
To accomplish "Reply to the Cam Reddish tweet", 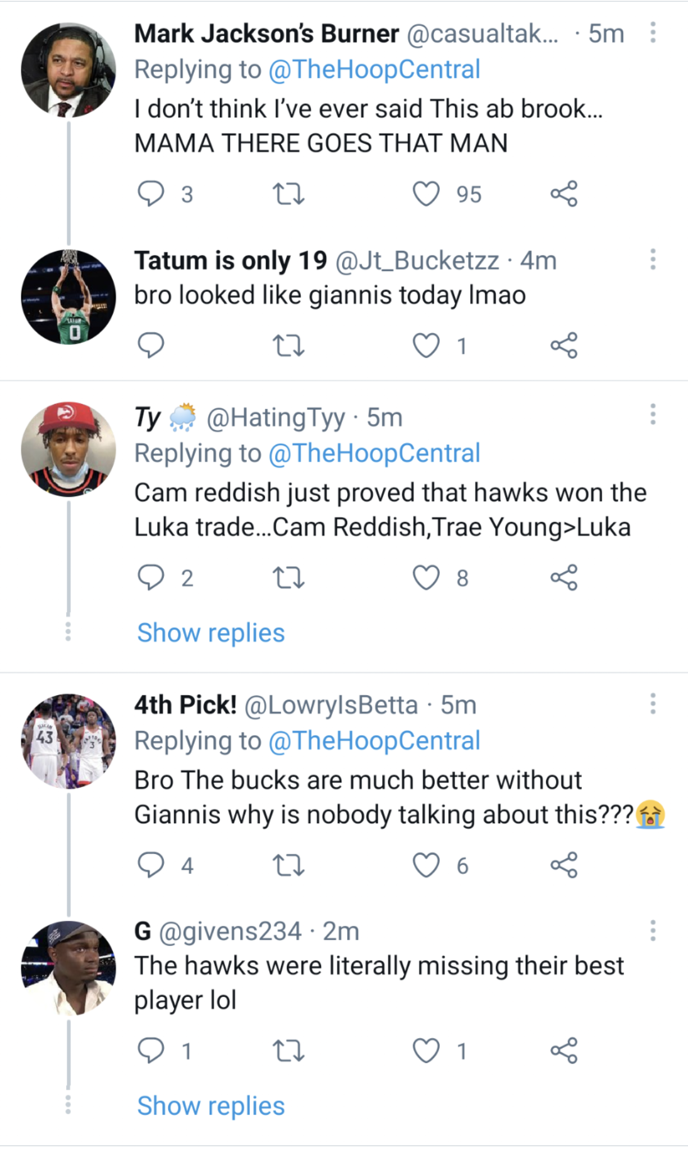I will 150,578.
